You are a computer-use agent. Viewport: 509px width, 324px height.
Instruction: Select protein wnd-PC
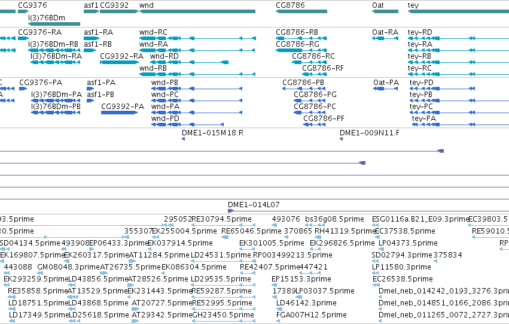tap(165, 95)
